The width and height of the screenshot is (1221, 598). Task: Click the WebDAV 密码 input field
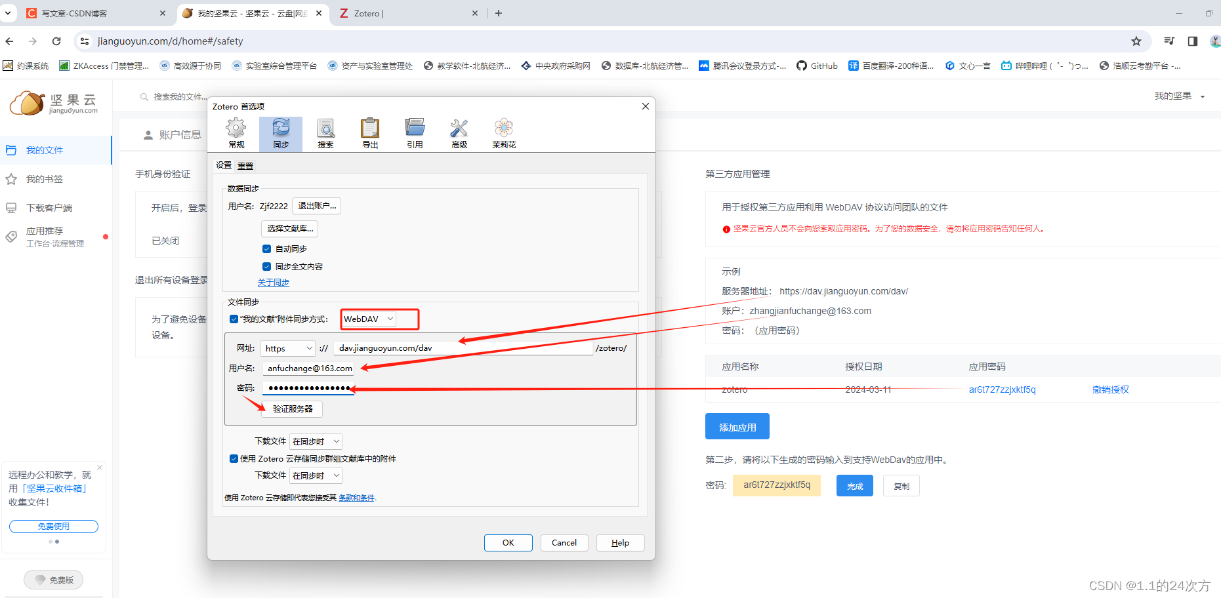[308, 388]
